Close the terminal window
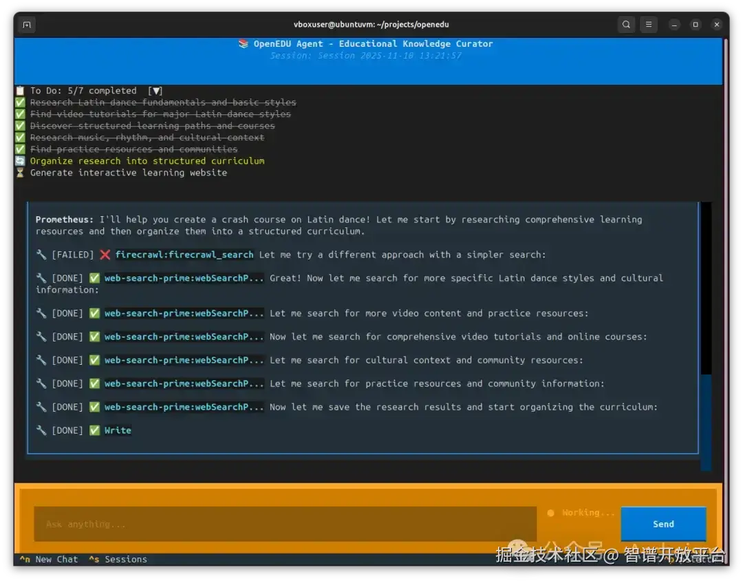The image size is (743, 581). tap(717, 25)
